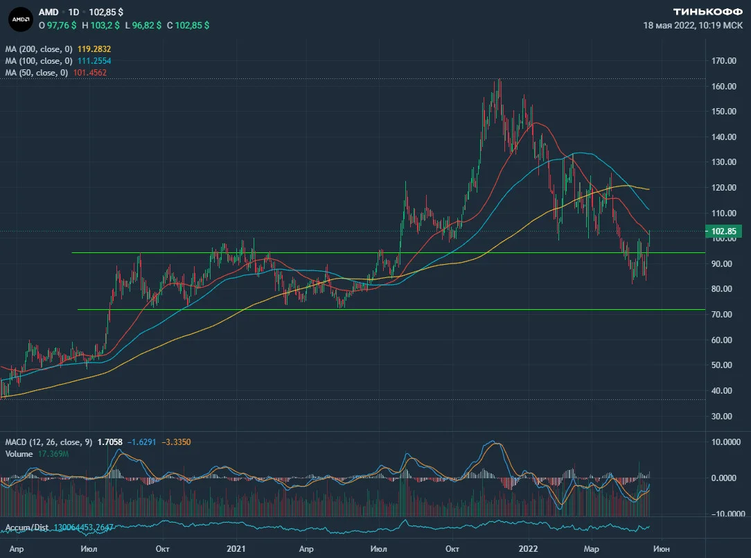Click the 160.00 price axis label
The image size is (751, 558).
click(724, 86)
